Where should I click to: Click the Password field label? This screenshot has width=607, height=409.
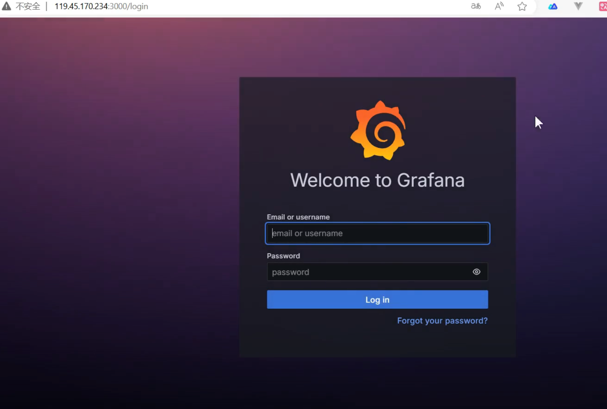[x=284, y=256]
